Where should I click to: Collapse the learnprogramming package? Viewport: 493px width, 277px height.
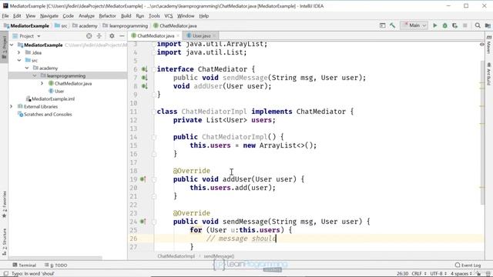point(35,75)
